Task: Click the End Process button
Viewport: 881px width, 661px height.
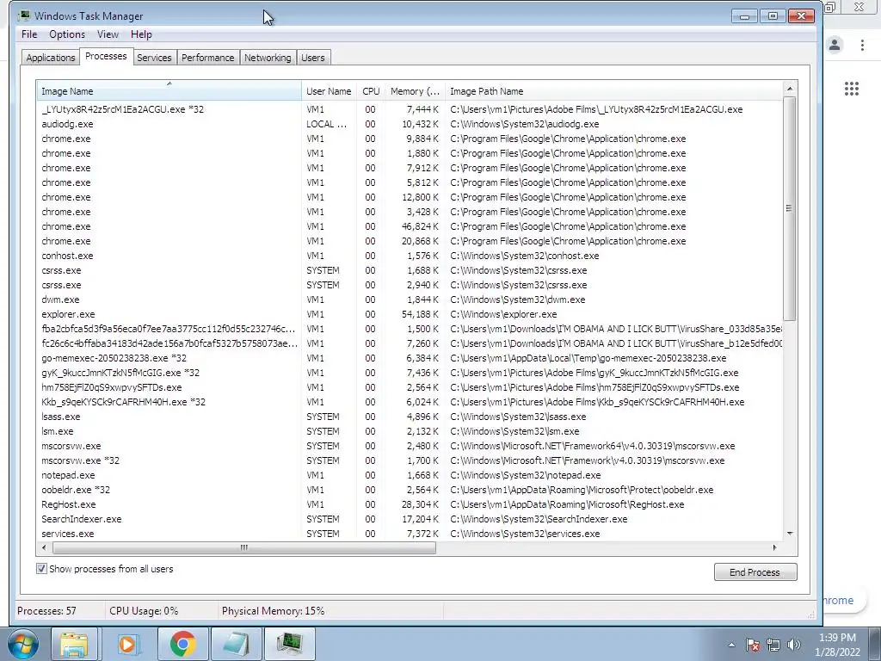Action: click(755, 572)
